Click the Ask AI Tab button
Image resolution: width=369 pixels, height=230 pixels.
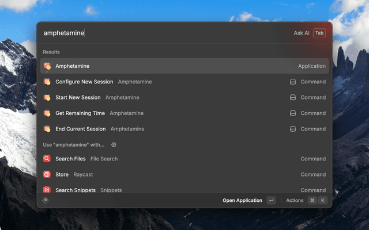(x=319, y=33)
